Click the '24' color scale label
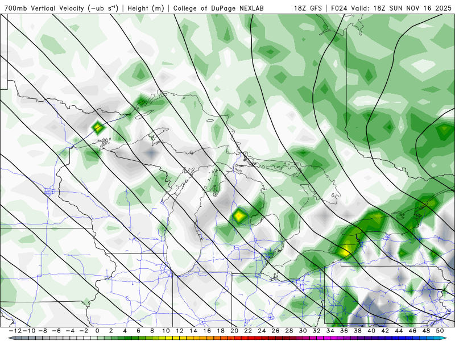Screen dimensions: 455x341 point(262,331)
